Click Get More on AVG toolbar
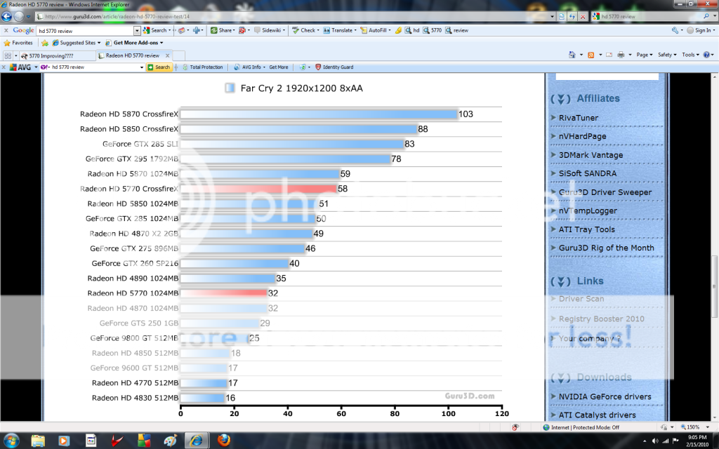Screen dimensions: 719x449 pyautogui.click(x=278, y=67)
